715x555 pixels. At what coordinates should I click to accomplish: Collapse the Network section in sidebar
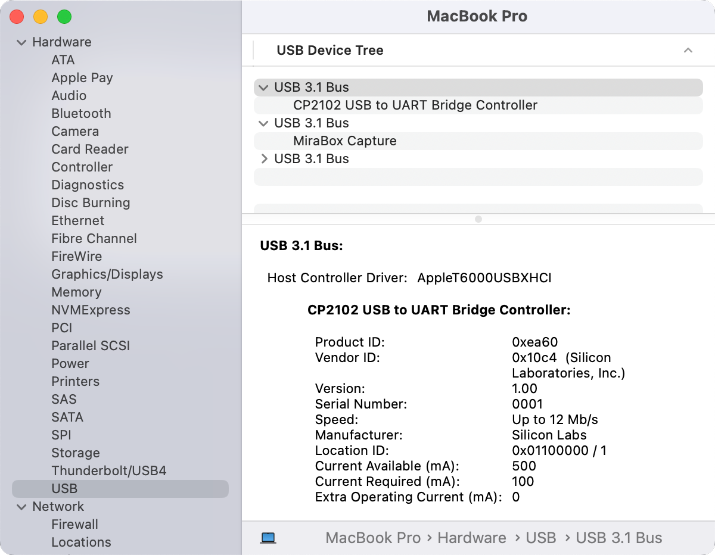click(22, 507)
